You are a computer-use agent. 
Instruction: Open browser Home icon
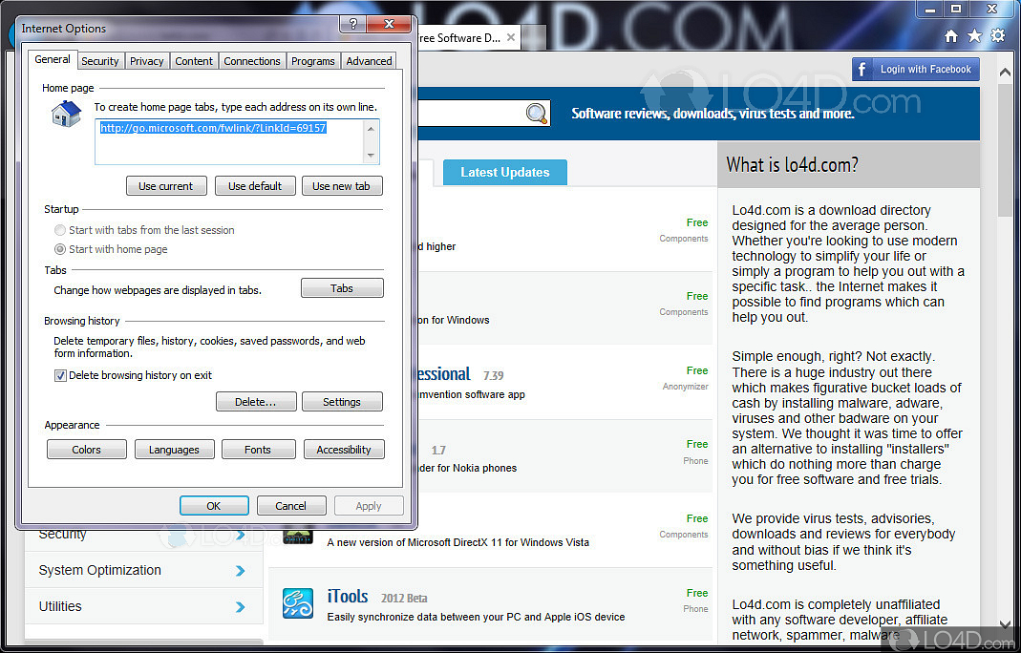pyautogui.click(x=950, y=36)
